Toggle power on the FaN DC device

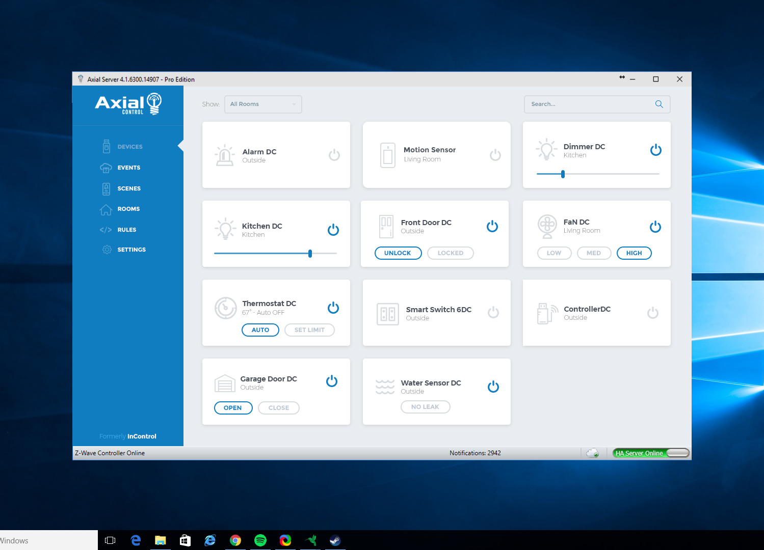(655, 227)
